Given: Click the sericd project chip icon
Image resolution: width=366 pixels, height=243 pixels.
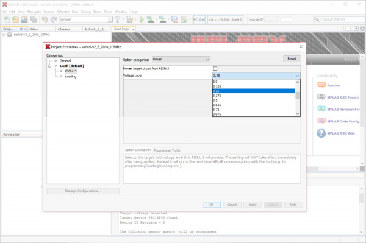Looking at the screenshot, I should [10, 35].
